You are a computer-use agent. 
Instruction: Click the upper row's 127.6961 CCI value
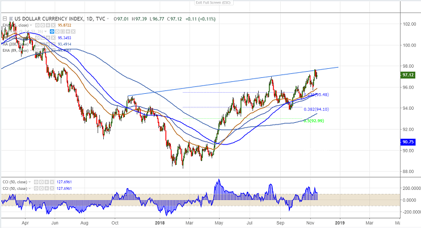(x=64, y=182)
